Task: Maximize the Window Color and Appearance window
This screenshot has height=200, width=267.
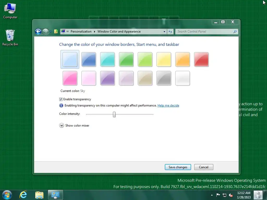Action: 223,22
